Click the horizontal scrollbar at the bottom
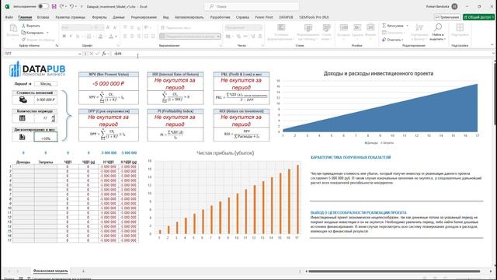Image resolution: width=497 pixels, height=280 pixels. coord(394,271)
